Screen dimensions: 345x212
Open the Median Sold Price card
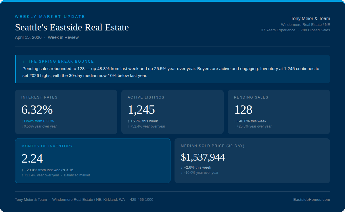click(x=252, y=161)
